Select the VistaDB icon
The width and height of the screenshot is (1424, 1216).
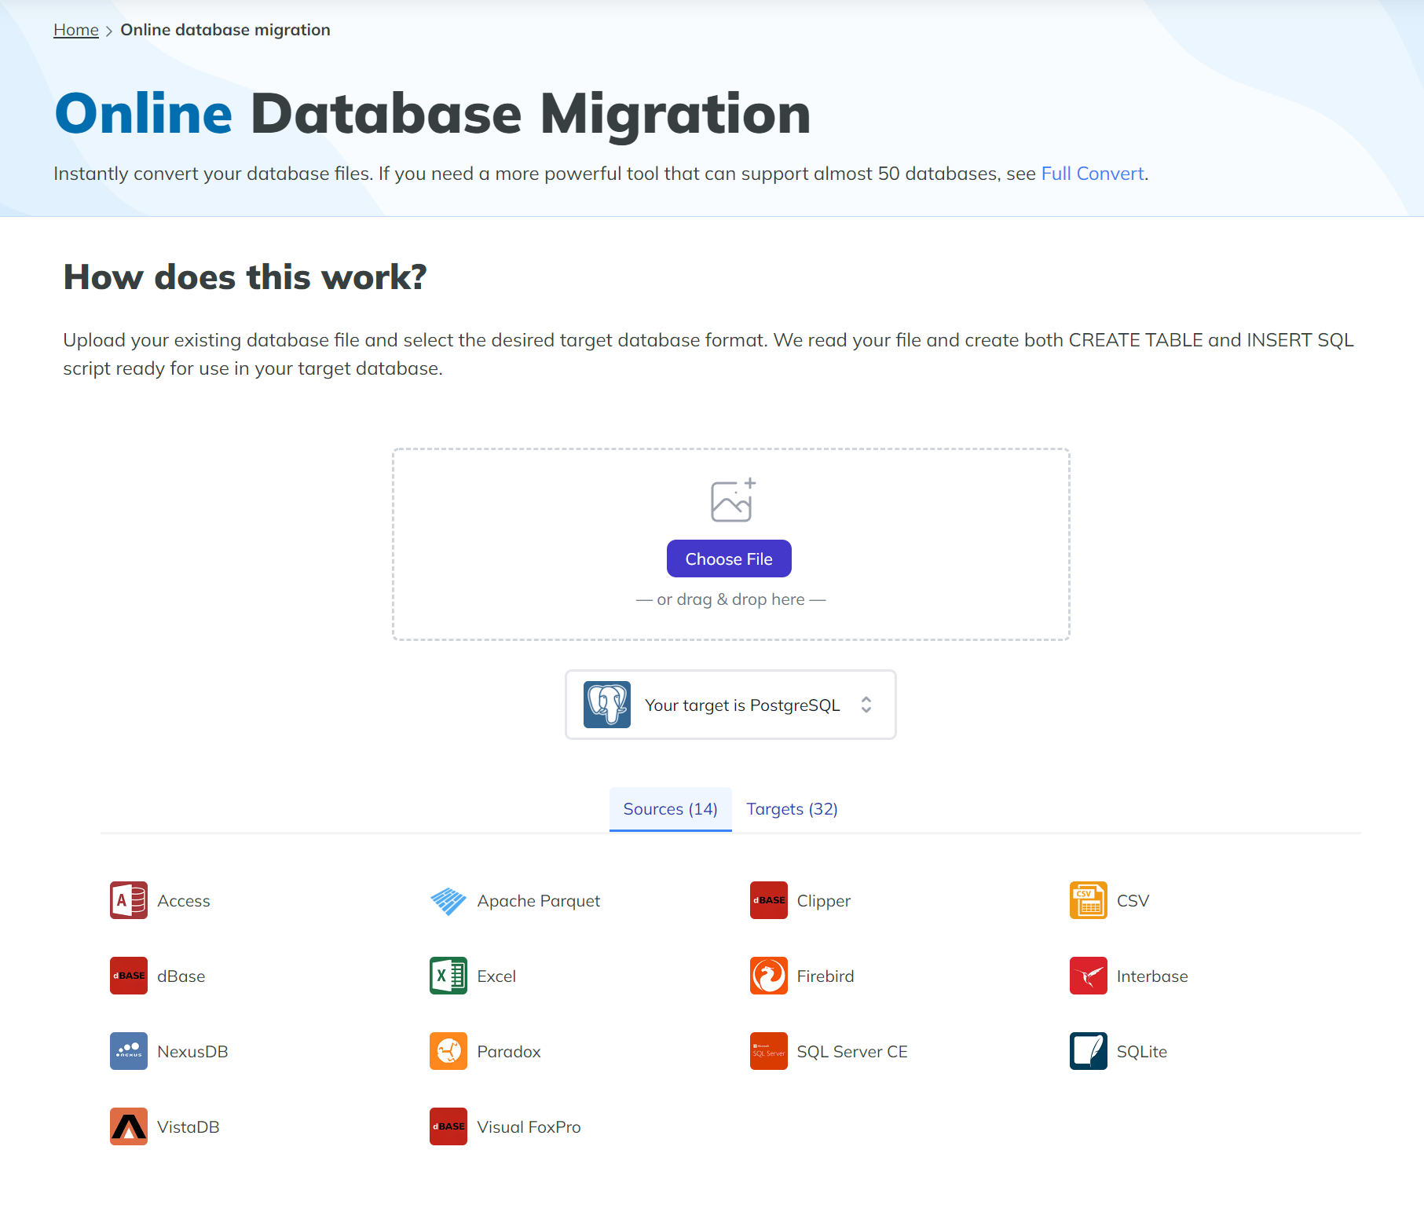(x=129, y=1126)
